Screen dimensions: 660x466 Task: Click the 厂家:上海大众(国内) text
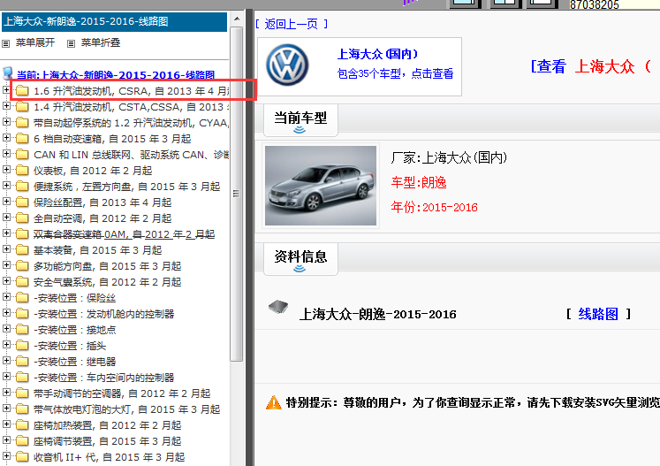click(x=449, y=158)
